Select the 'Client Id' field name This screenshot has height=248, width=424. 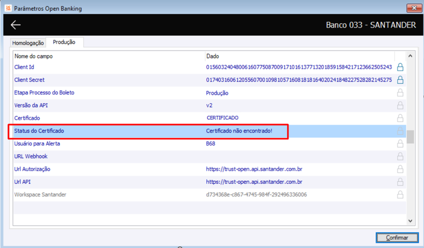pos(24,67)
